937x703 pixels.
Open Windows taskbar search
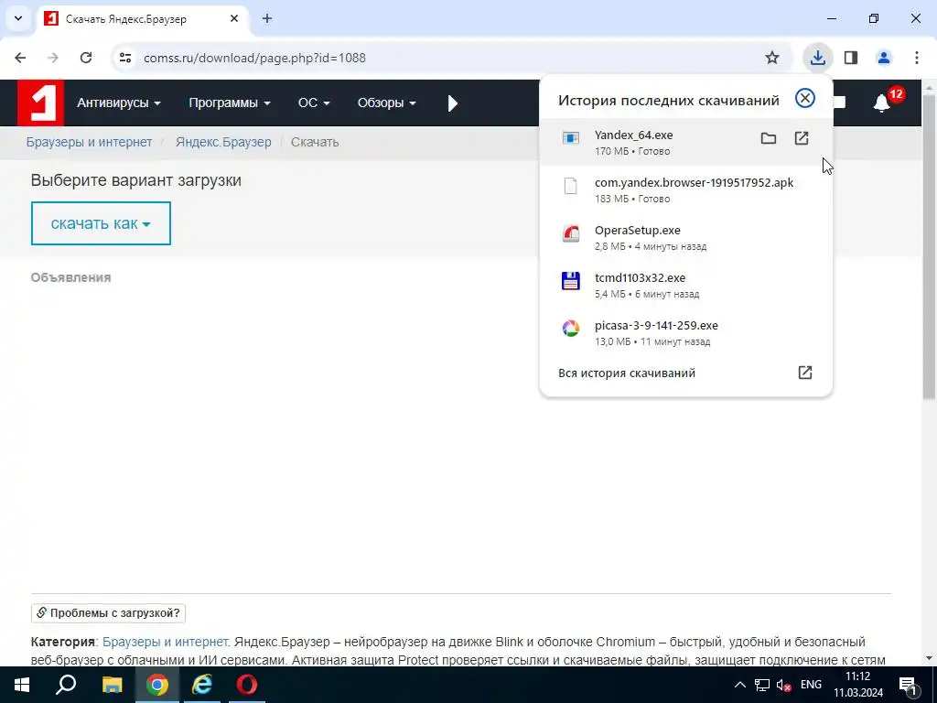coord(66,685)
